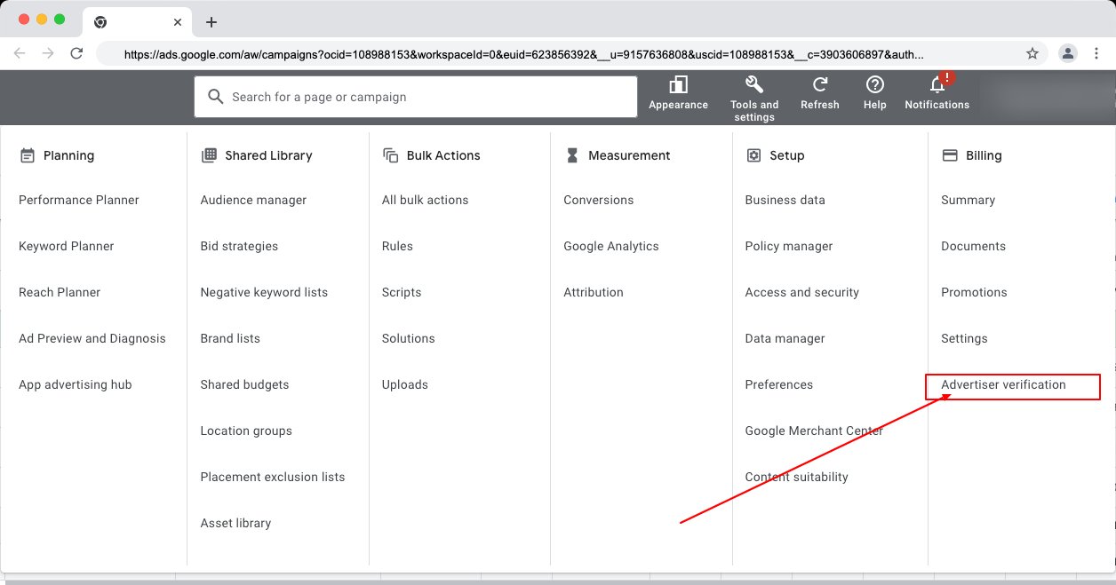Open Placement exclusion lists
Image resolution: width=1116 pixels, height=585 pixels.
[273, 477]
